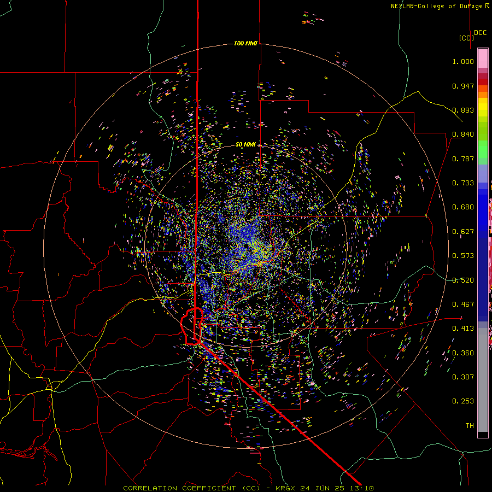Viewport: 492px width, 492px height.
Task: Click the 24 JUN 25 date in caption
Action: pos(323,488)
